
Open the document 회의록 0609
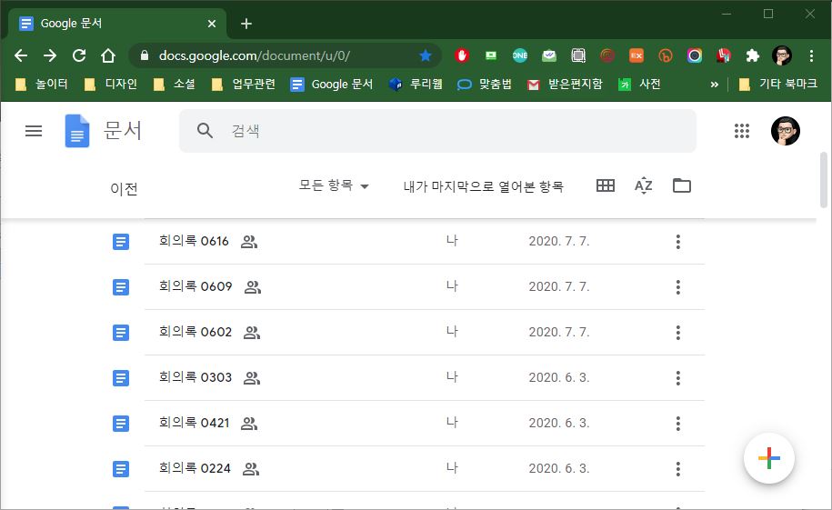pos(195,286)
